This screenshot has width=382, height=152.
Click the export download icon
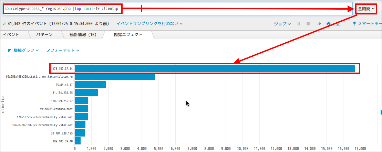coord(338,24)
